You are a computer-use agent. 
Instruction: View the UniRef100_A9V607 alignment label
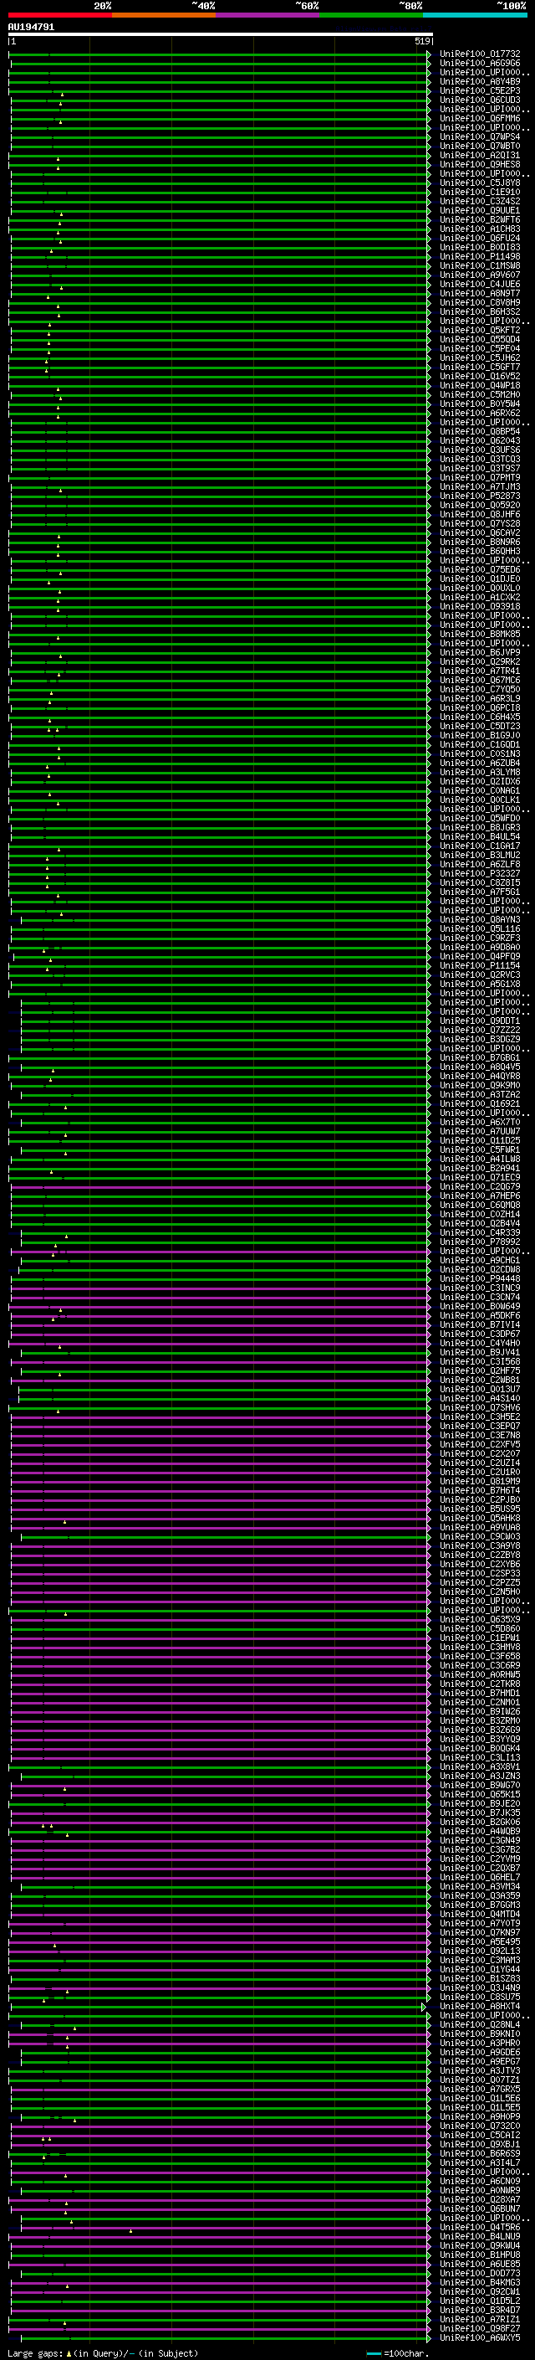click(x=479, y=275)
